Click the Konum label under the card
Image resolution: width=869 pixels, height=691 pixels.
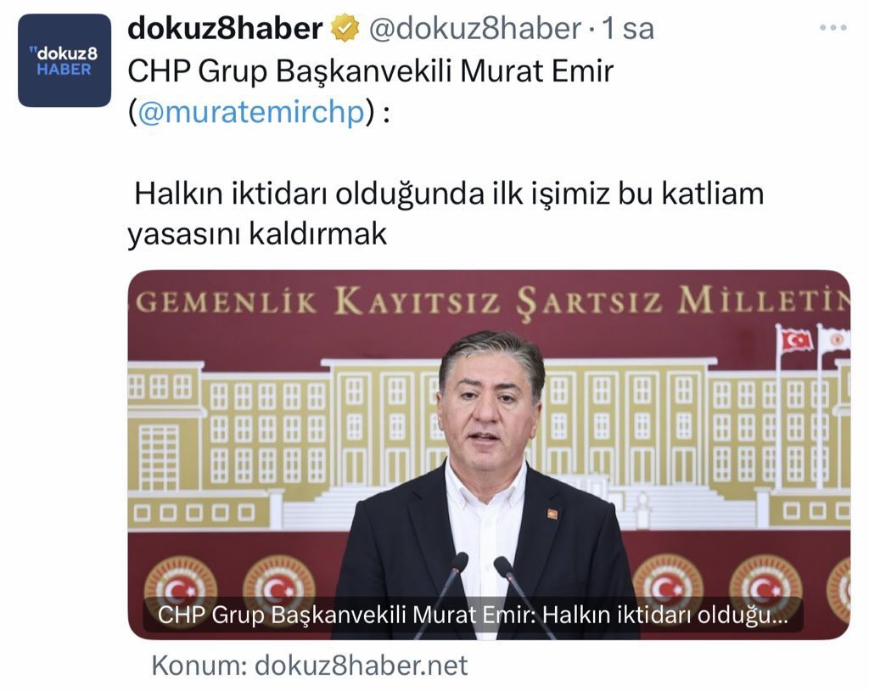click(x=199, y=665)
